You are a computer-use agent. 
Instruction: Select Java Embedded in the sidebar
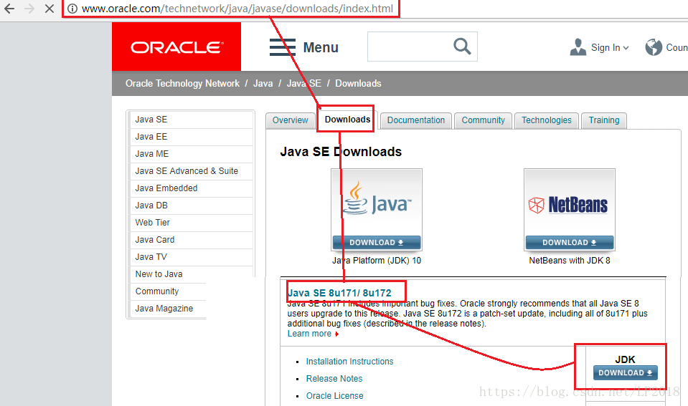[x=191, y=188]
